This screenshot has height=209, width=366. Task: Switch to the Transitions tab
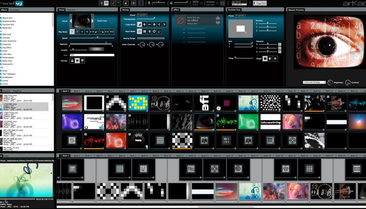click(x=15, y=10)
